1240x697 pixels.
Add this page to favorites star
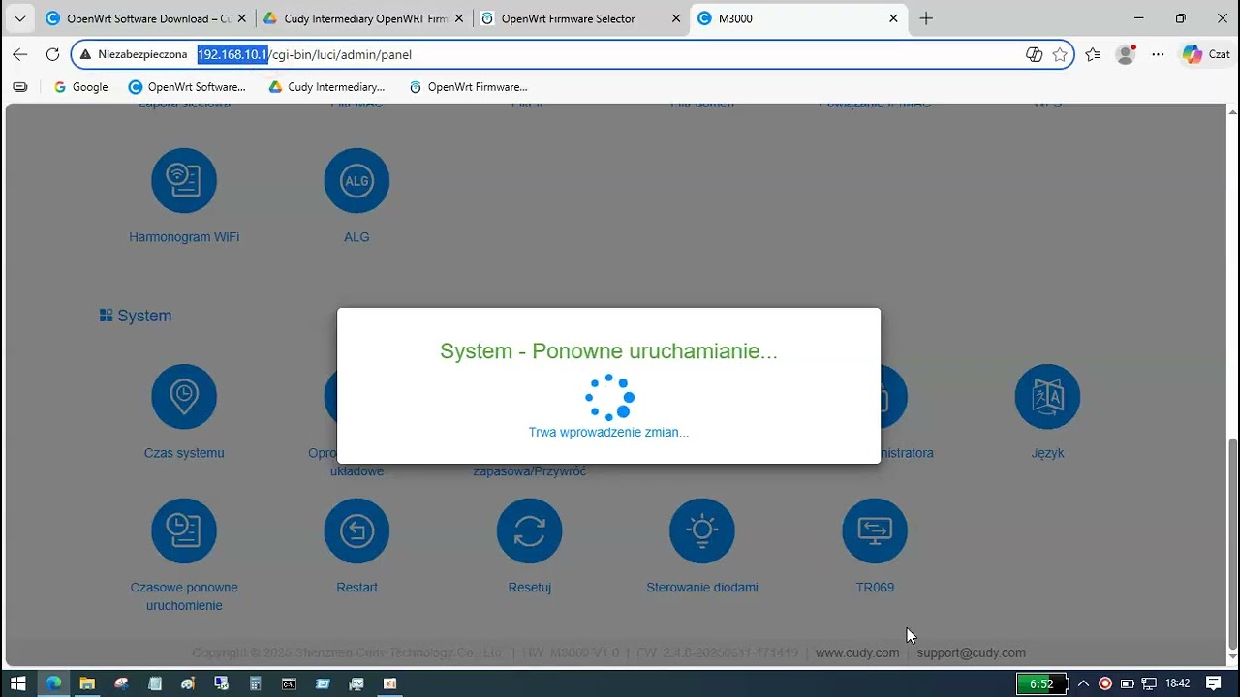[x=1060, y=54]
